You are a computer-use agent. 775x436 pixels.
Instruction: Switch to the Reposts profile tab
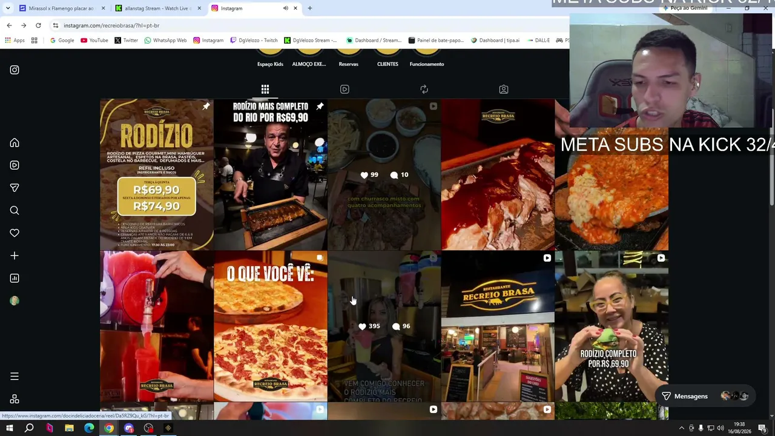[x=424, y=90]
